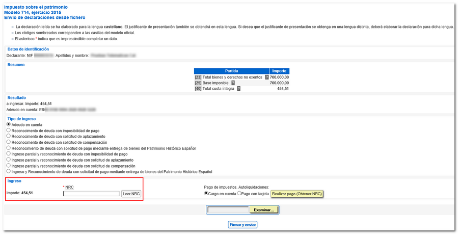Click help icon beside Total bienes y derechos
458x234 pixels.
point(266,77)
